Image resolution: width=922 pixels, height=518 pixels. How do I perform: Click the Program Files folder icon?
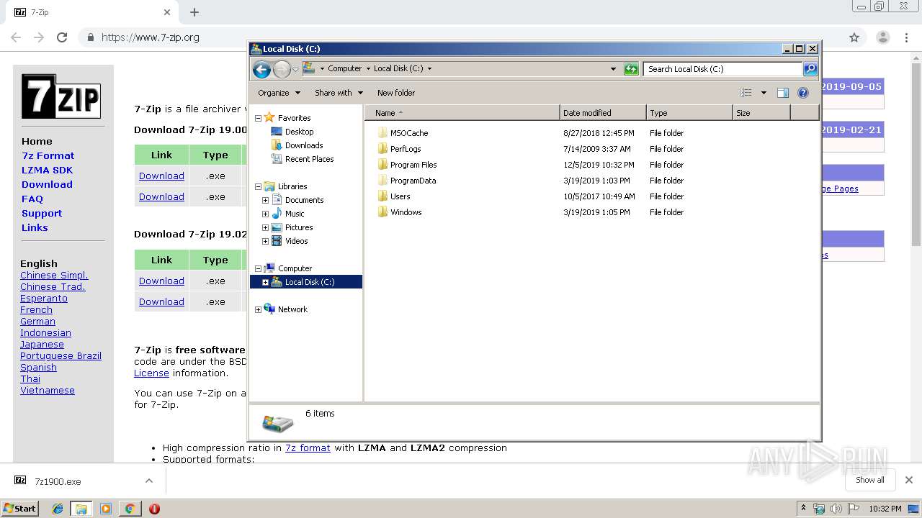(x=382, y=165)
